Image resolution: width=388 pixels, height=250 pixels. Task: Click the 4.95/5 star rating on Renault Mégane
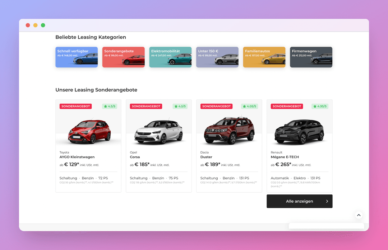320,106
